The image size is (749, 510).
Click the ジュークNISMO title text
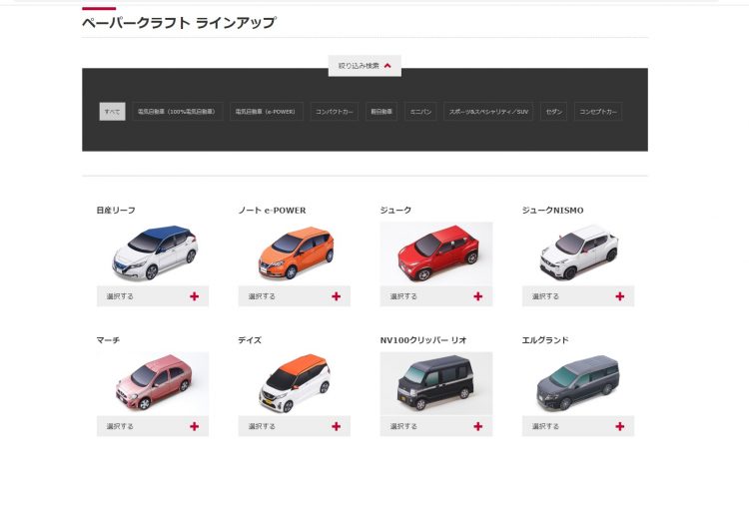(x=552, y=211)
